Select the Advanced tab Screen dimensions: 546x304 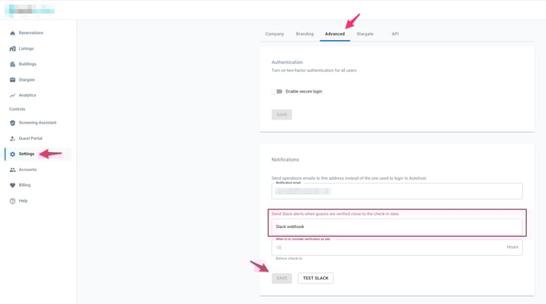[x=335, y=34]
